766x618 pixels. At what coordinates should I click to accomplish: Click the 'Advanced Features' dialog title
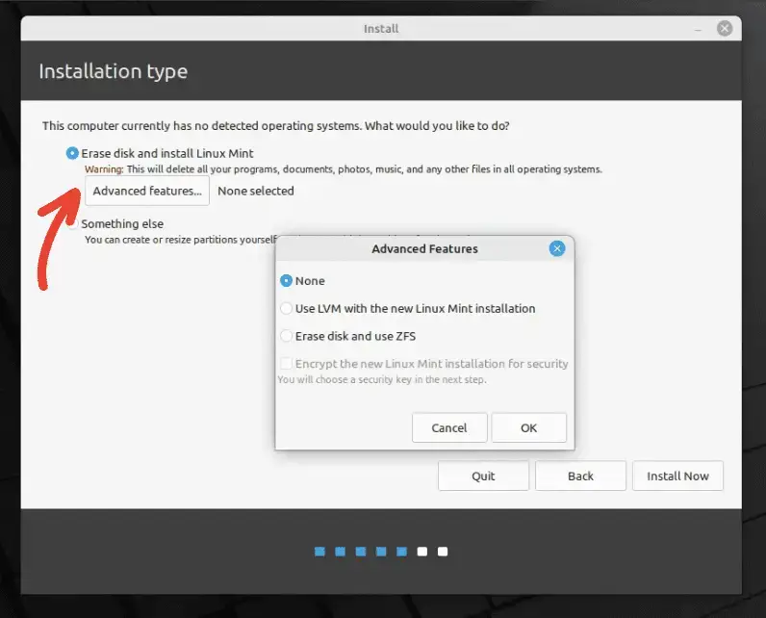point(425,249)
